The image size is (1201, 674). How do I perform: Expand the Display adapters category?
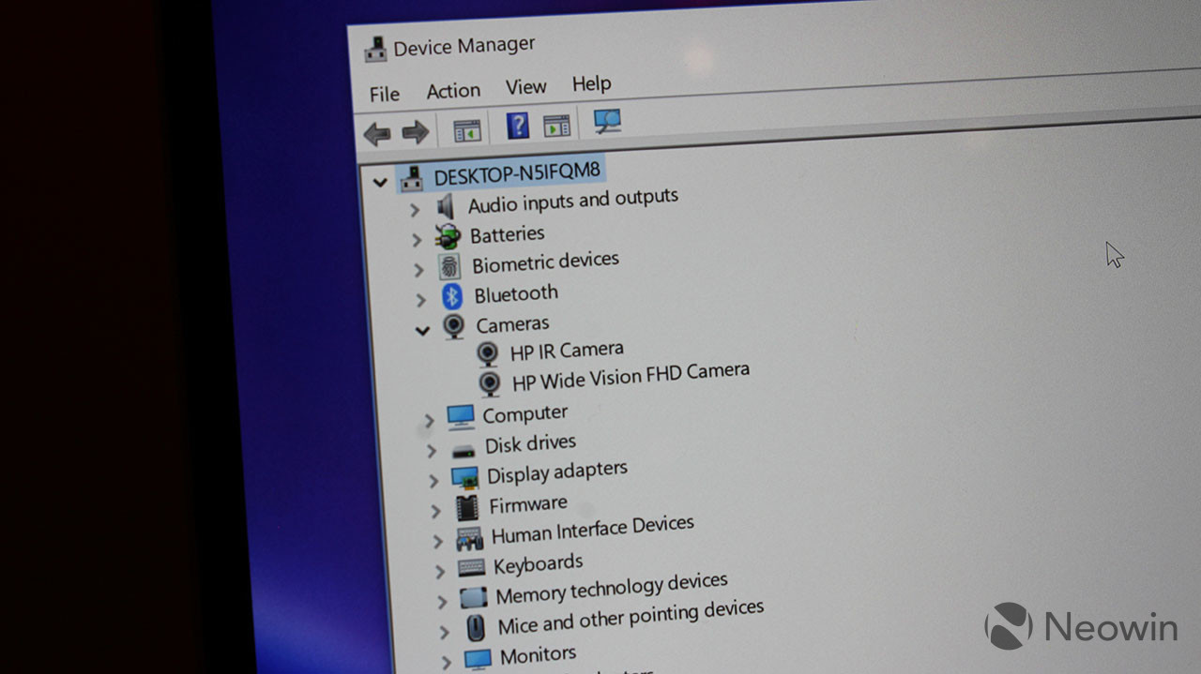433,481
